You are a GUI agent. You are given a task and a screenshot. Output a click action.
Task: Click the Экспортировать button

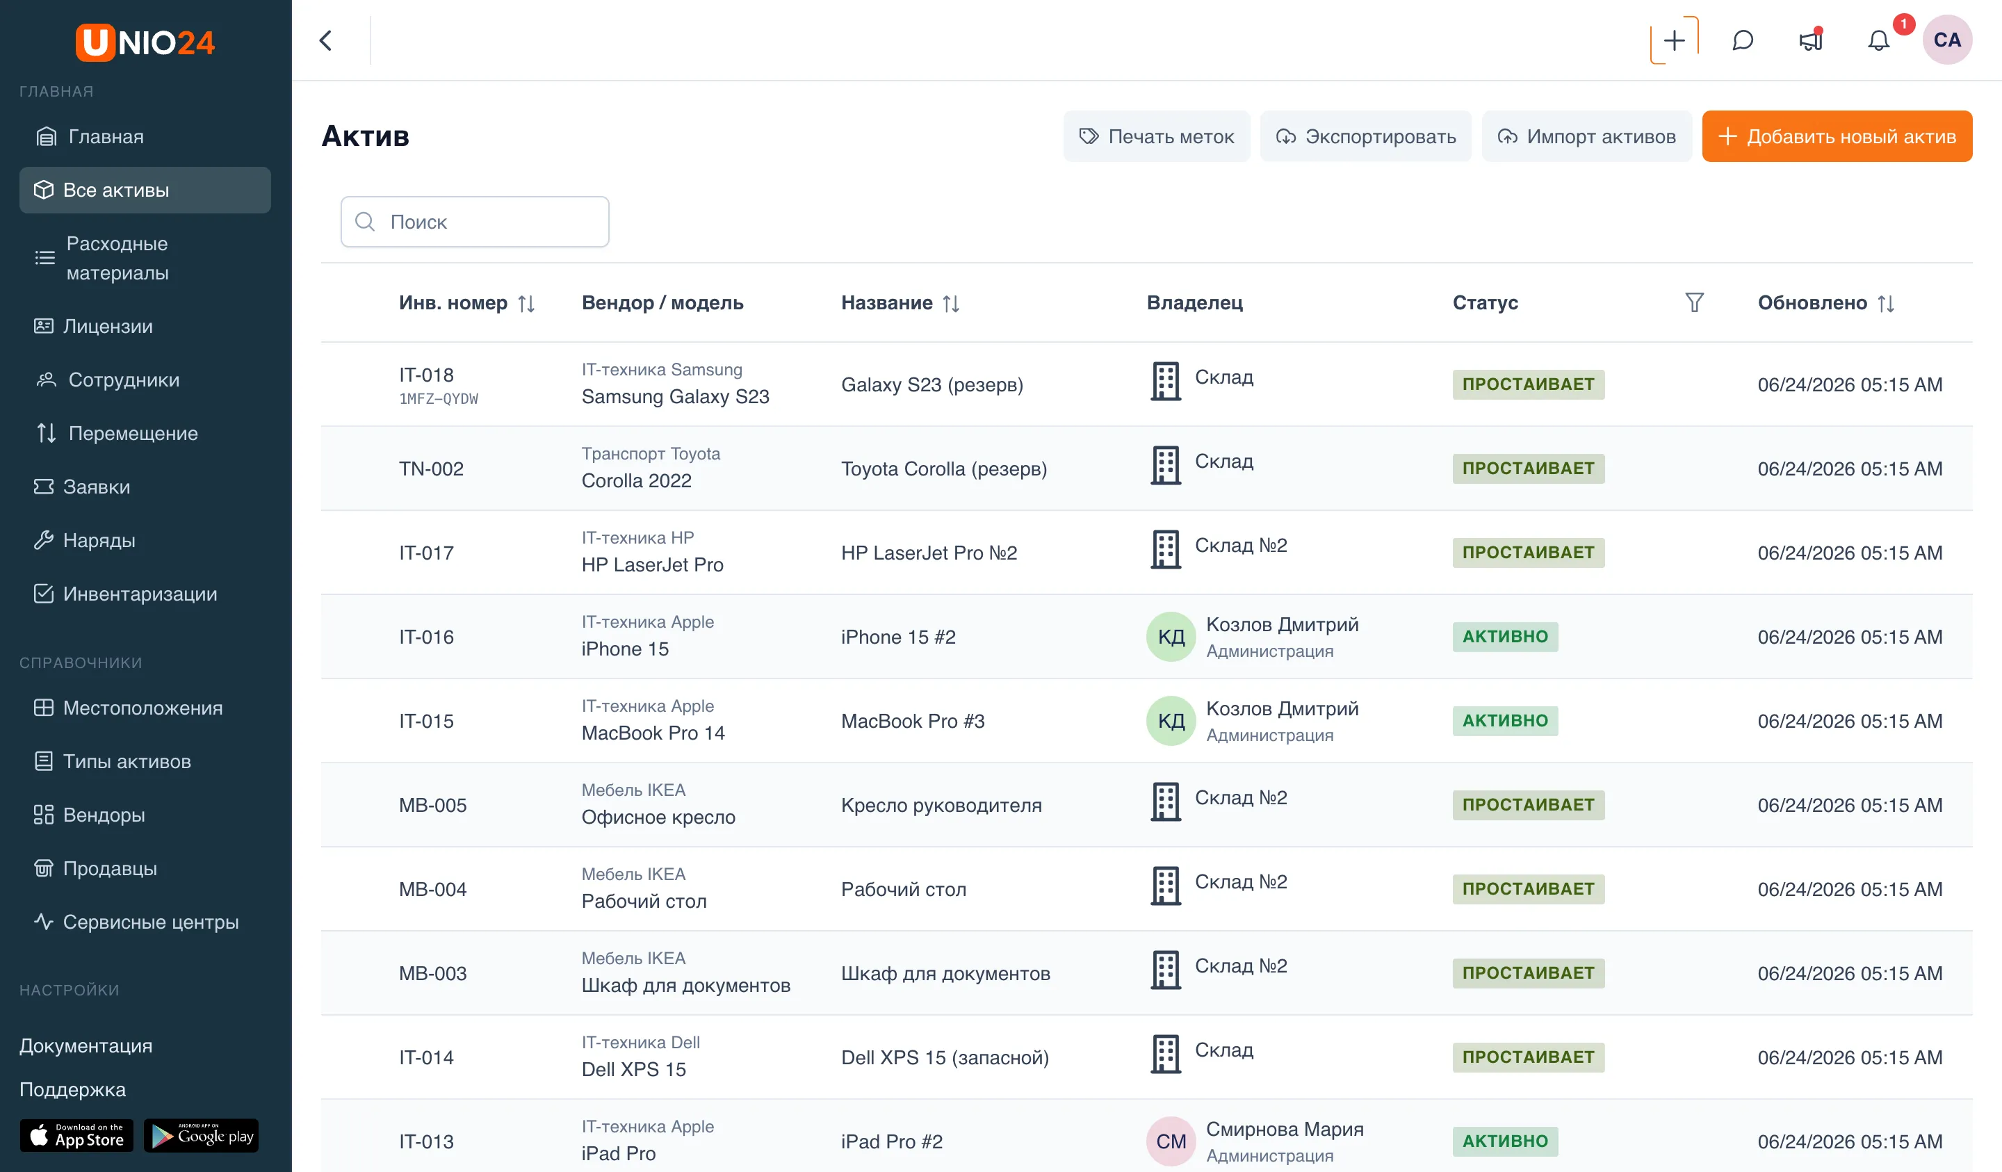click(1366, 137)
